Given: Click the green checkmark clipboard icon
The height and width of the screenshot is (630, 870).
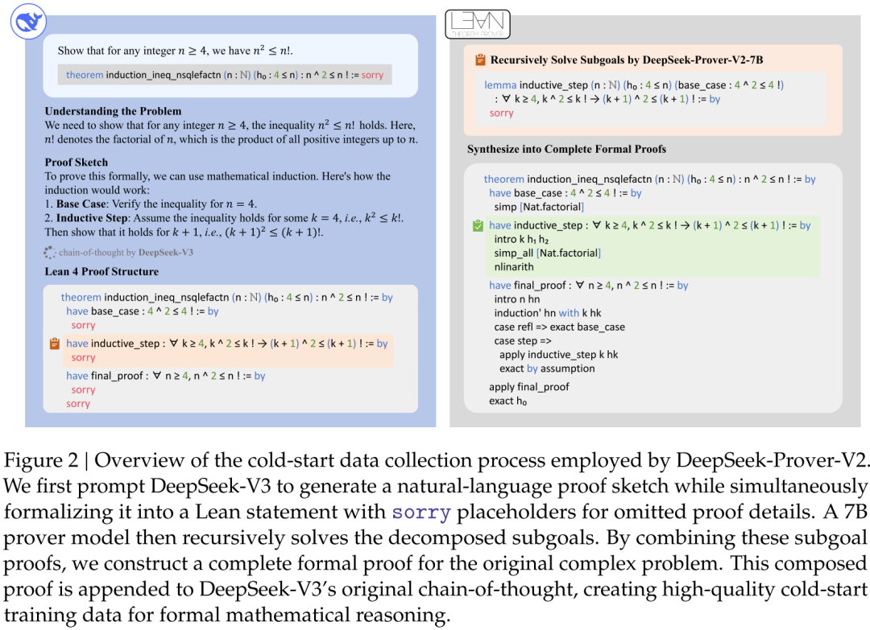Looking at the screenshot, I should (478, 225).
